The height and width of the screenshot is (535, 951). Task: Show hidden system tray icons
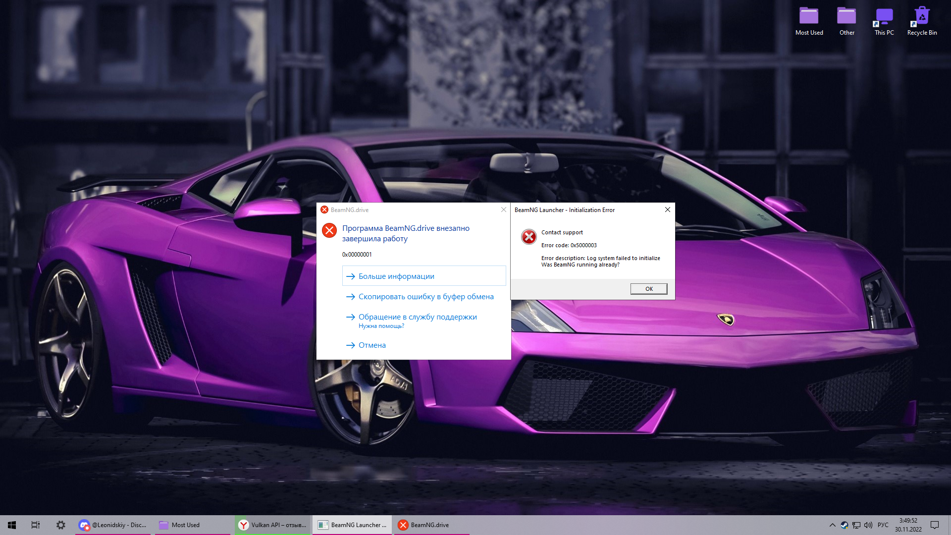(832, 525)
